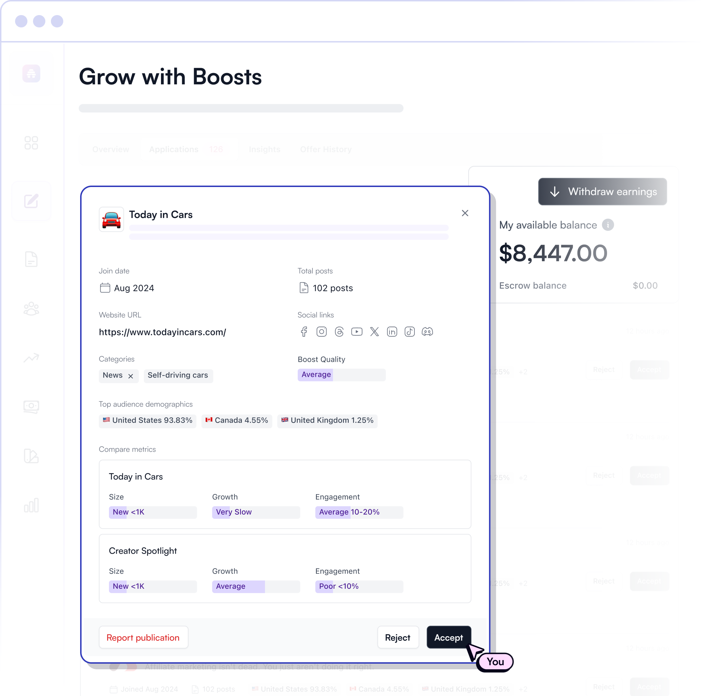Open the LinkedIn social link

point(392,331)
